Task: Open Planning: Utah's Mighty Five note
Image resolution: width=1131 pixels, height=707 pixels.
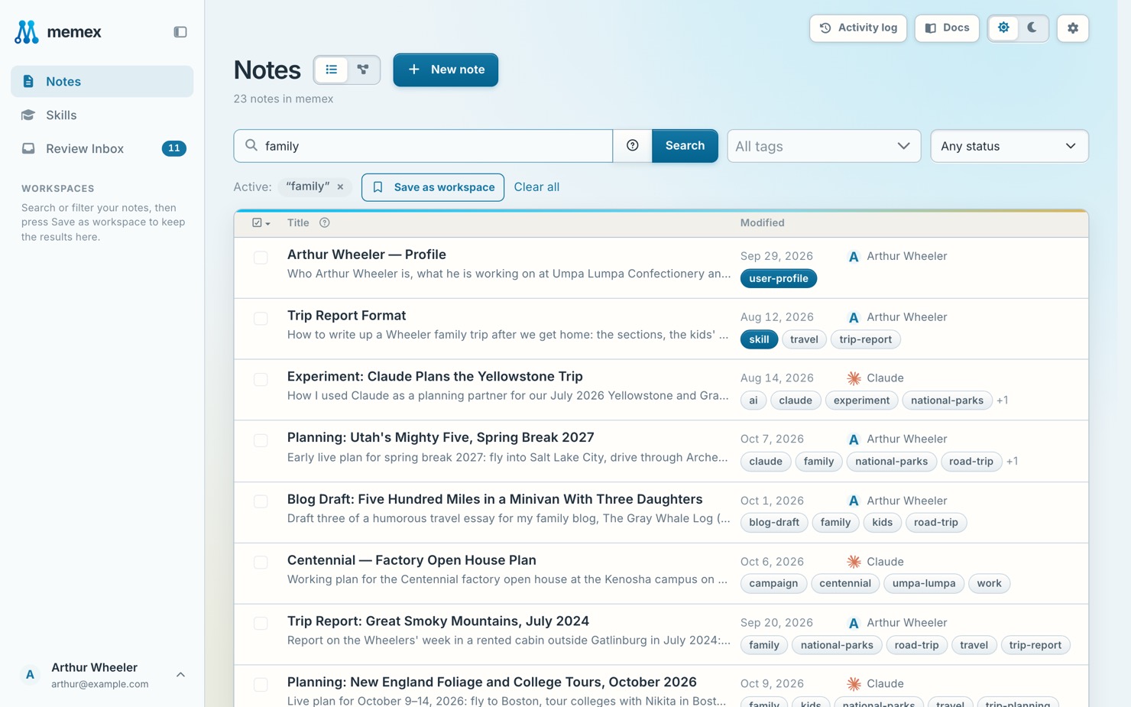Action: point(440,438)
